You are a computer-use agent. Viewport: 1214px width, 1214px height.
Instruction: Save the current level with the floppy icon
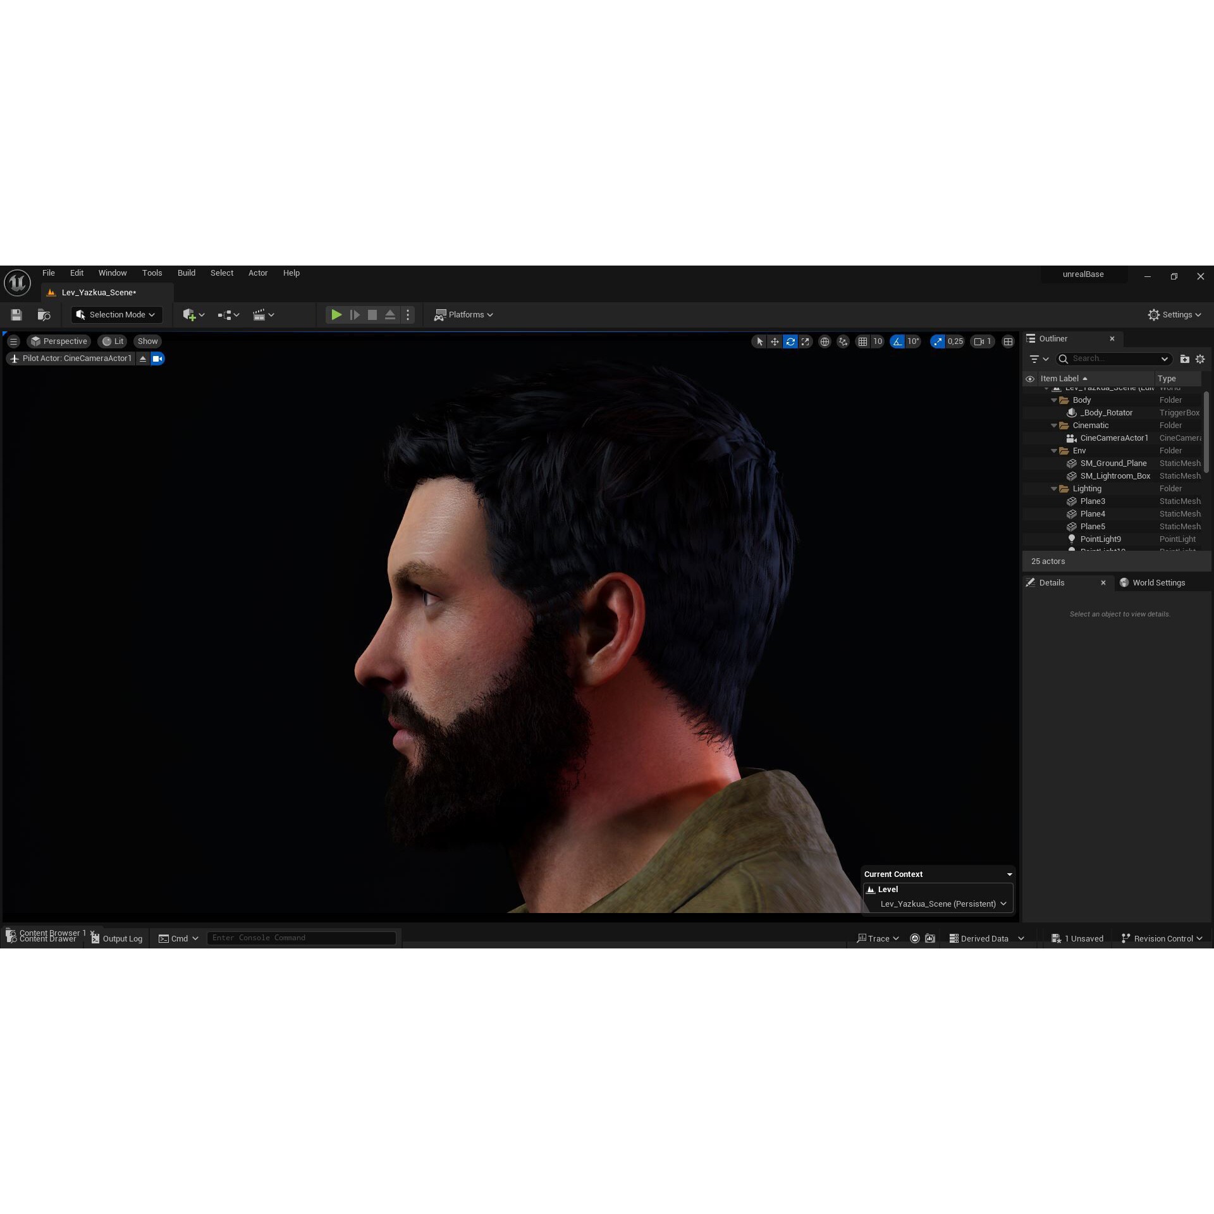(16, 315)
